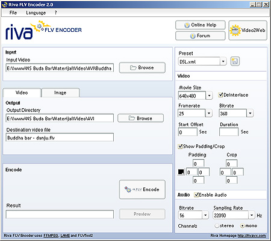Select stereo channel option
271x241 pixels.
[217, 226]
